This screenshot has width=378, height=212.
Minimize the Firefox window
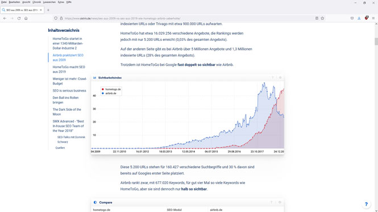[x=355, y=3]
